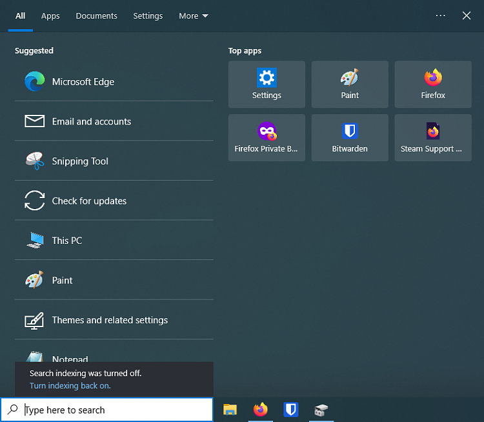
Task: Click the Notepad suggested entry
Action: [x=114, y=354]
